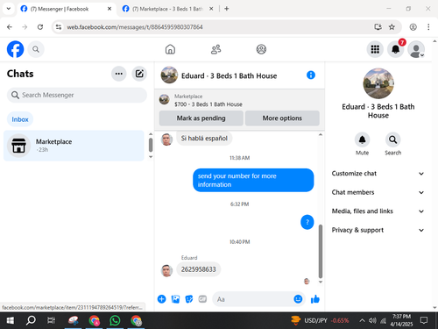Open the tab search dropdown arrow
This screenshot has width=438, height=329.
point(9,9)
